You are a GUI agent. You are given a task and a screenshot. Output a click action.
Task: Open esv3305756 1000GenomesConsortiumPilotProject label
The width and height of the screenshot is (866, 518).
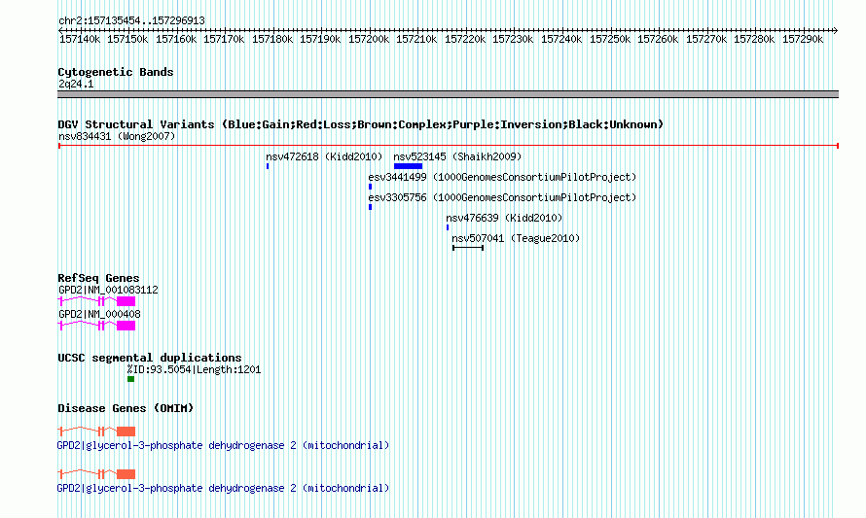(x=502, y=197)
